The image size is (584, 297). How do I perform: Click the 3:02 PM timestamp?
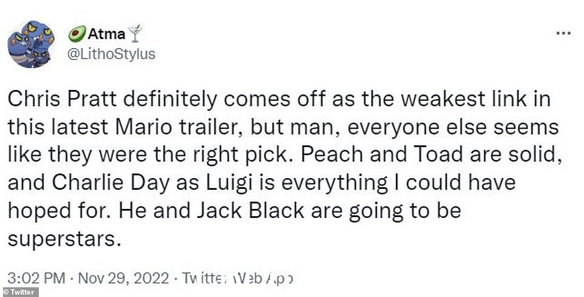[36, 279]
